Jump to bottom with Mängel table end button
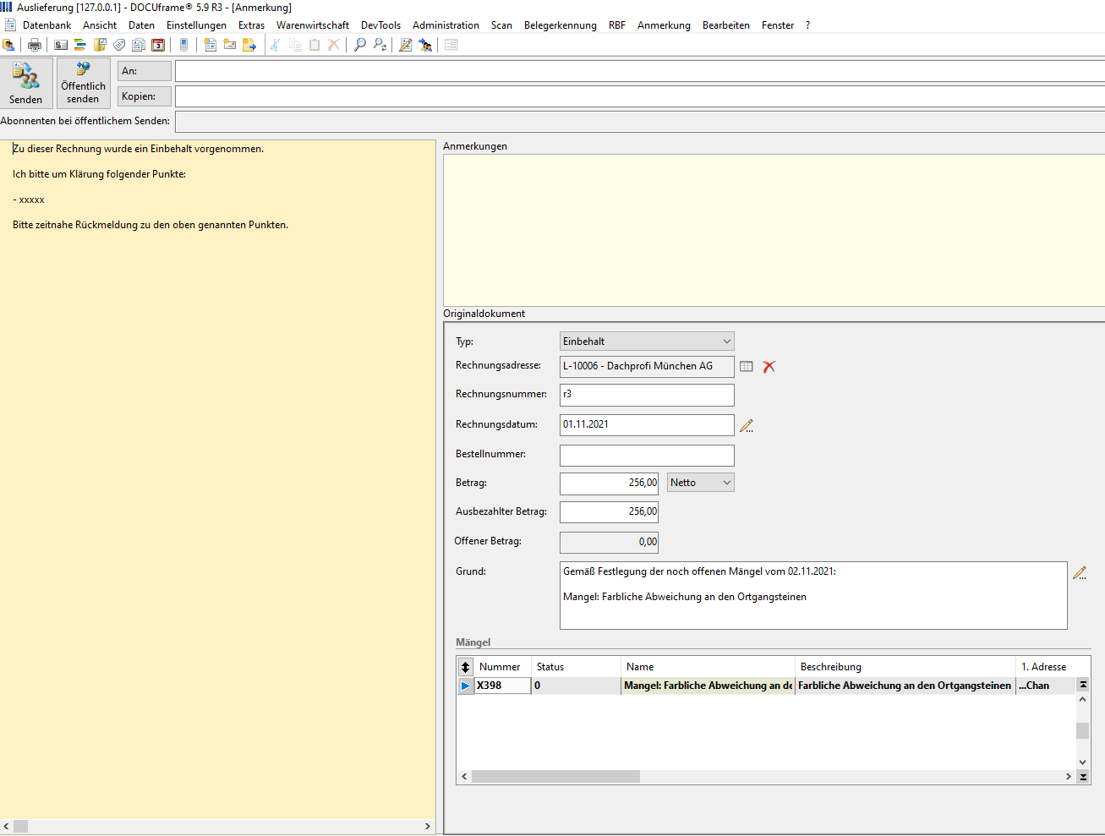 tap(1083, 777)
